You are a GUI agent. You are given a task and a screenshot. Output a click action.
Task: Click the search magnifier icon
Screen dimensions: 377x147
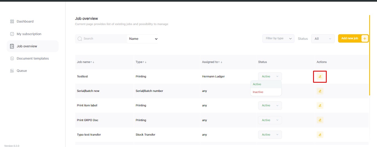[x=80, y=39]
